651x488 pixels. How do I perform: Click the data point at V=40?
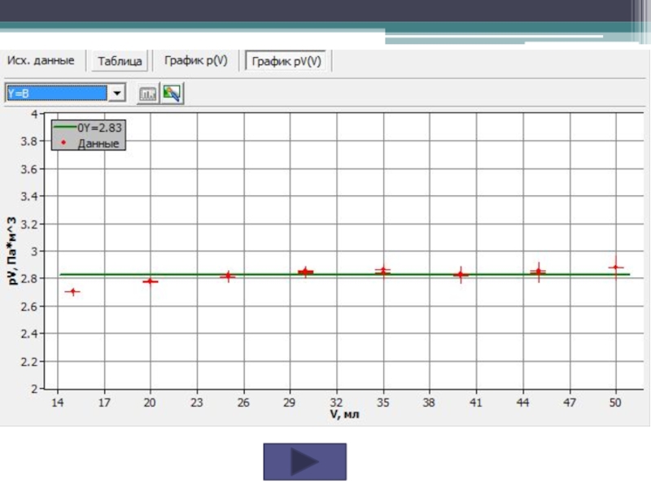click(461, 274)
